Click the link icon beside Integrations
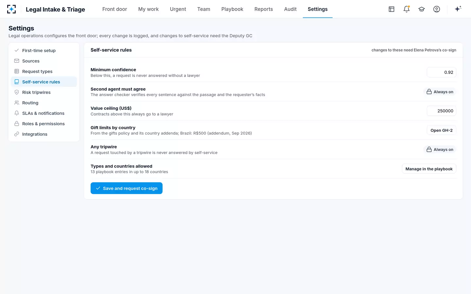Viewport: 471px width, 294px height. click(x=17, y=134)
